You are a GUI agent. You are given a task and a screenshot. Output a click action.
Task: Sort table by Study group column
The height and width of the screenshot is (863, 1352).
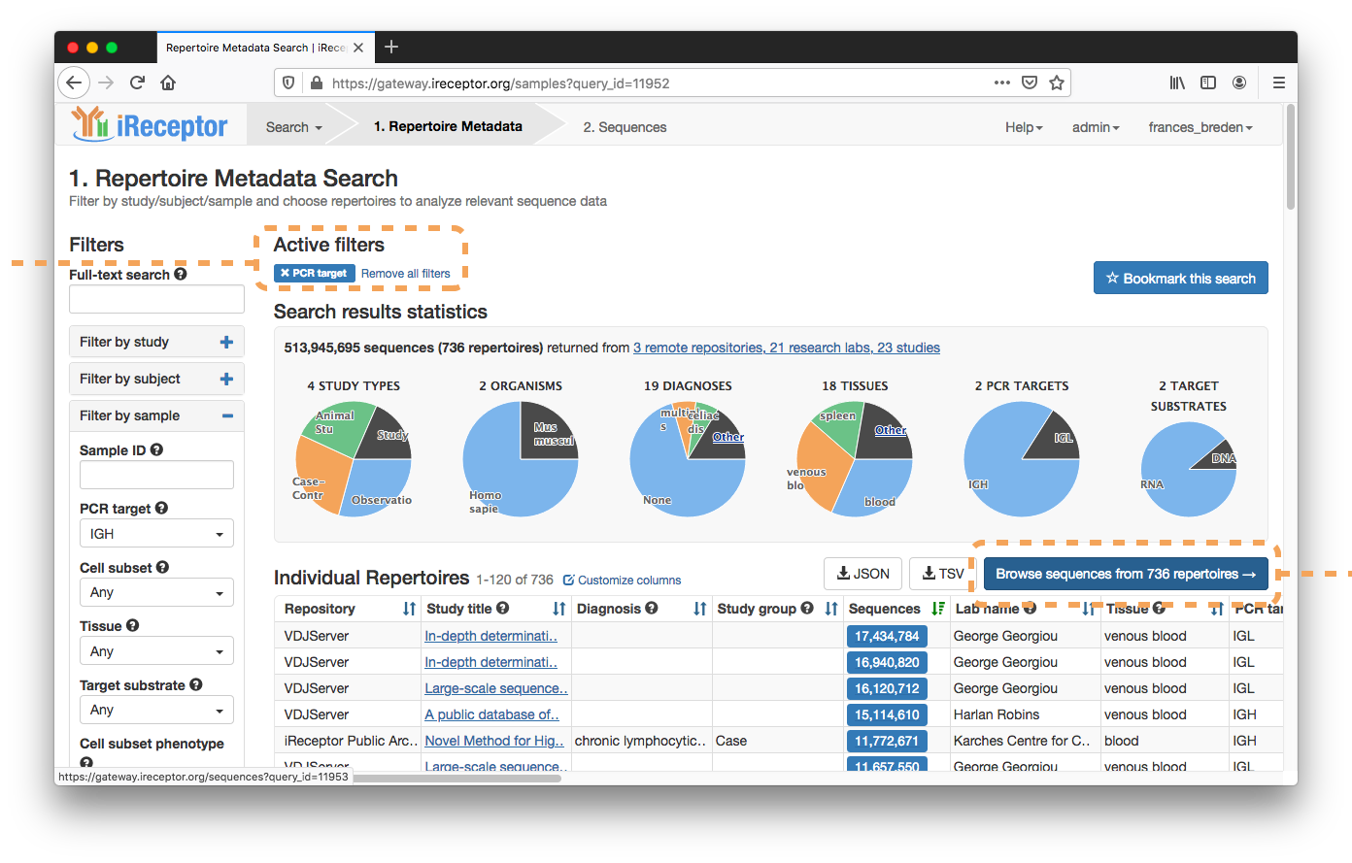coord(831,609)
